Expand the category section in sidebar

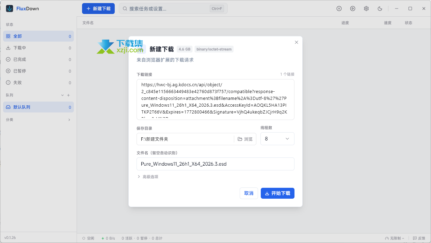tap(69, 120)
